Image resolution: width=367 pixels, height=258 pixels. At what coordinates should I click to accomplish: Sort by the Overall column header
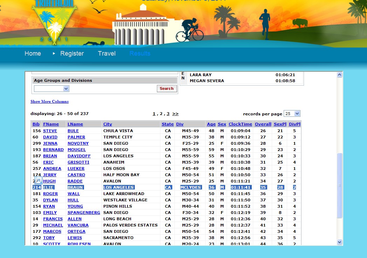click(263, 124)
